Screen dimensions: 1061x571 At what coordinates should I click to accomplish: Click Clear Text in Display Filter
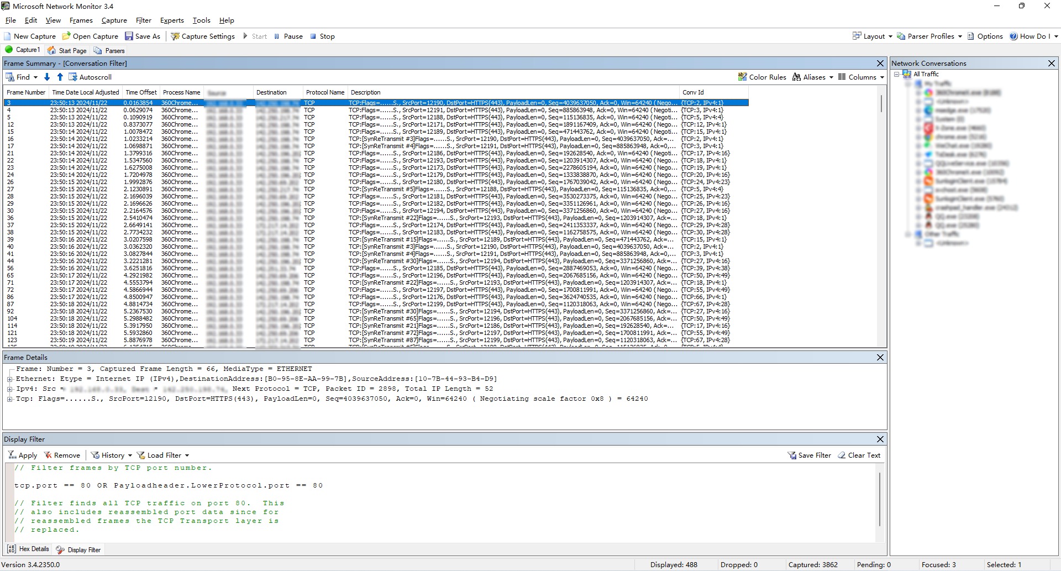859,455
